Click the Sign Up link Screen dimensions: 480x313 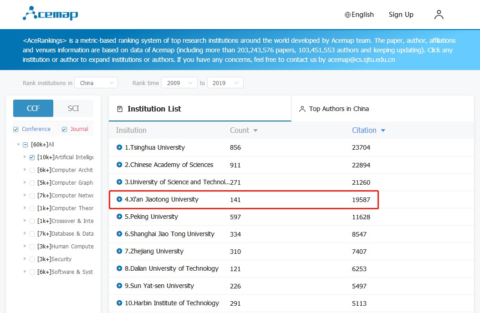pyautogui.click(x=401, y=15)
